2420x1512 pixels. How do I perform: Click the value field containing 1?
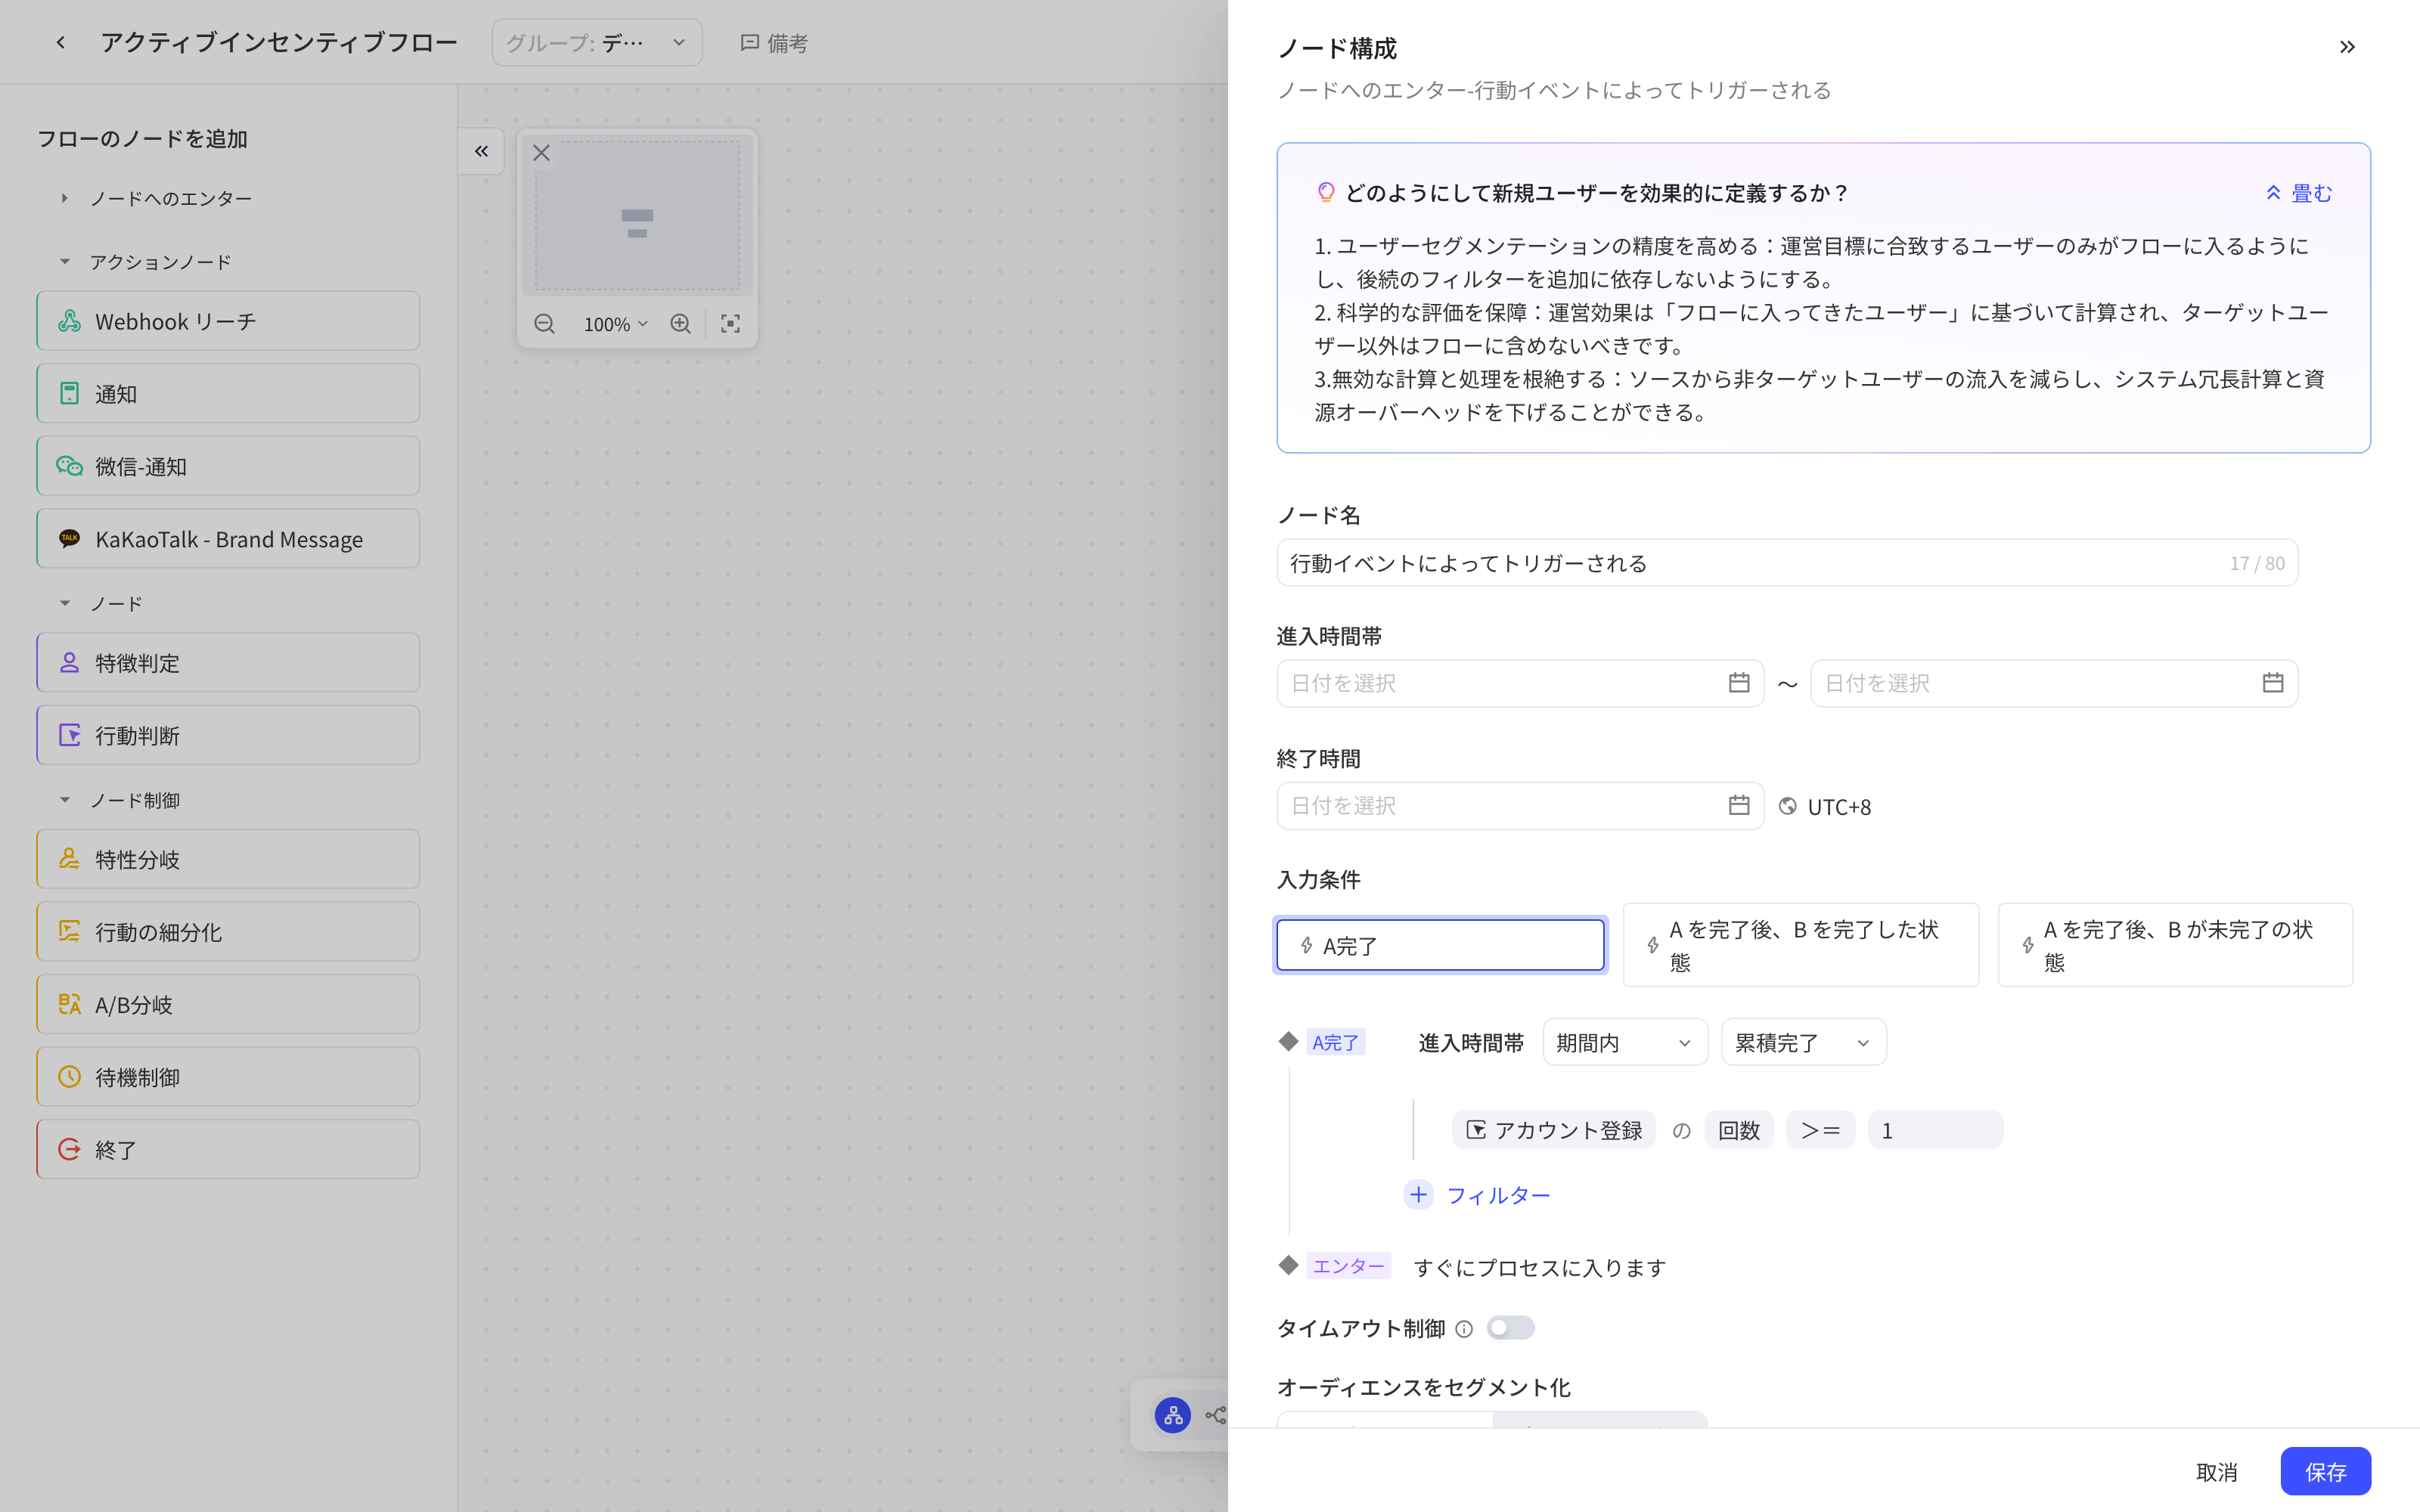coord(1935,1130)
